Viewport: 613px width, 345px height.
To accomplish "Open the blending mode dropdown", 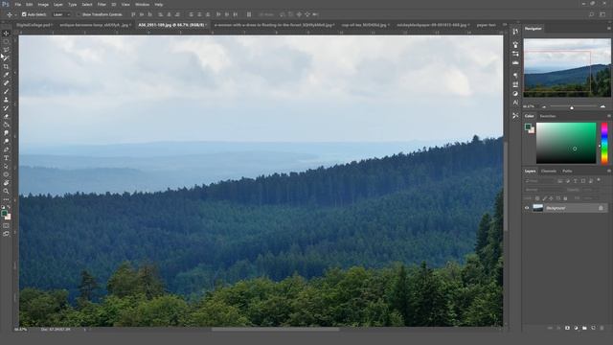I will [543, 190].
